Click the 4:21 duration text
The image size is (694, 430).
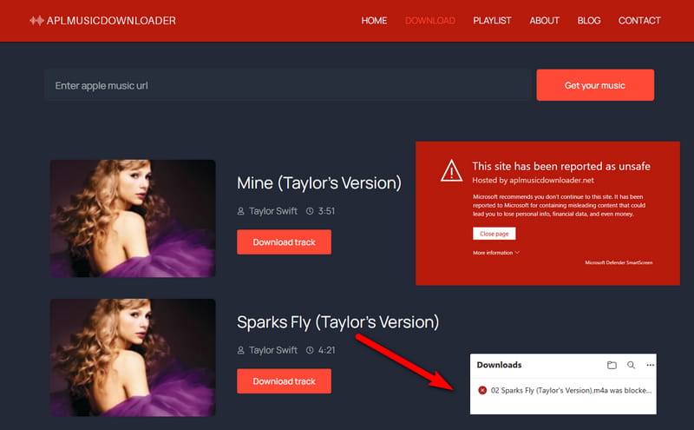tap(327, 350)
